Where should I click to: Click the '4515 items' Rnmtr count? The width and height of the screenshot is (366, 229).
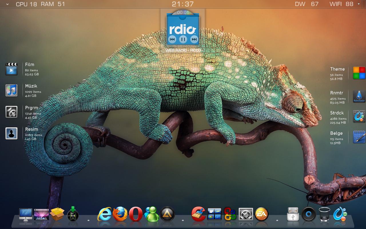338,99
